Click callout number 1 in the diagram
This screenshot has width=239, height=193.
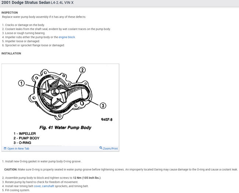pos(21,83)
